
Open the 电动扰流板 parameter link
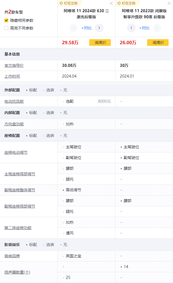coord(14,101)
